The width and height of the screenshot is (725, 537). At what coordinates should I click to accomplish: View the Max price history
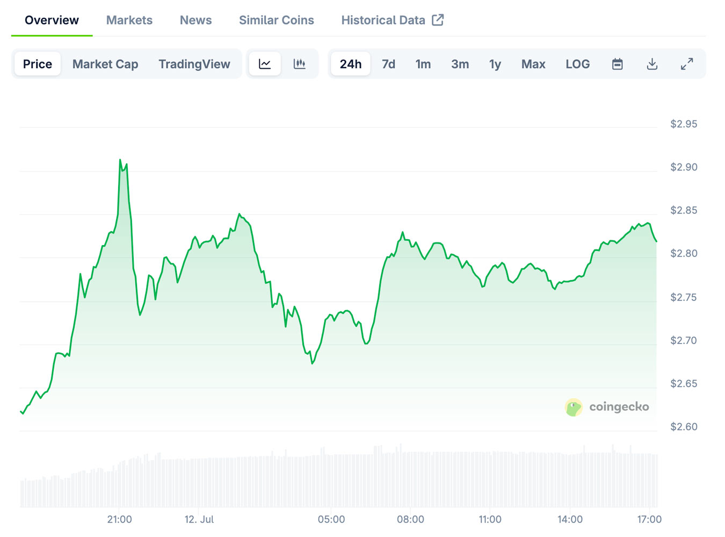[x=533, y=63]
